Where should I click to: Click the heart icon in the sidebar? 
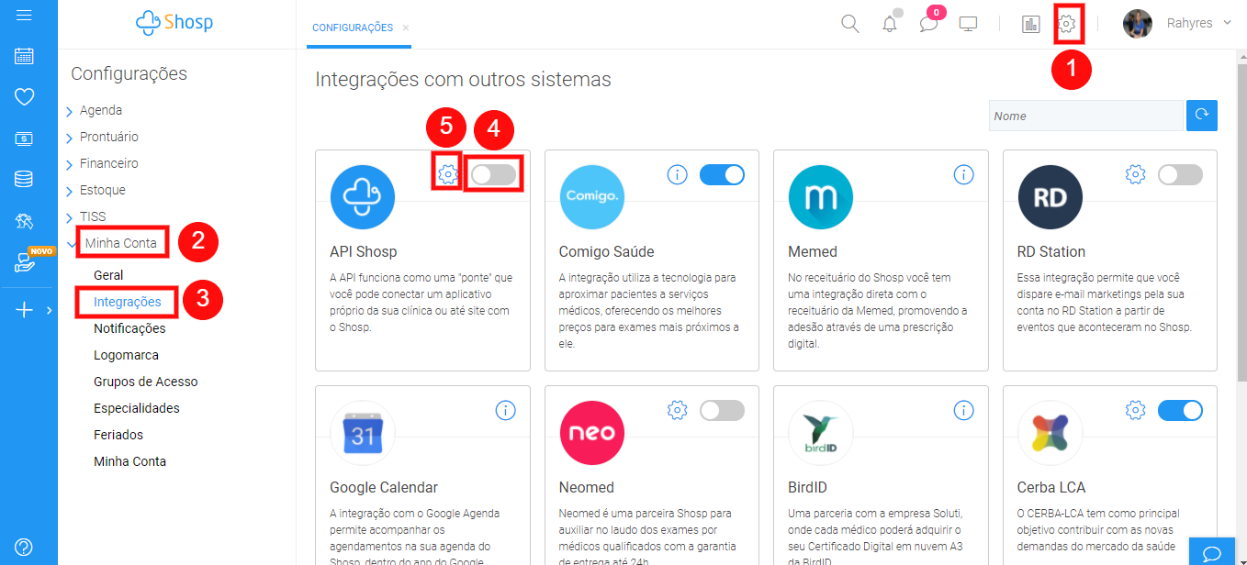tap(25, 96)
